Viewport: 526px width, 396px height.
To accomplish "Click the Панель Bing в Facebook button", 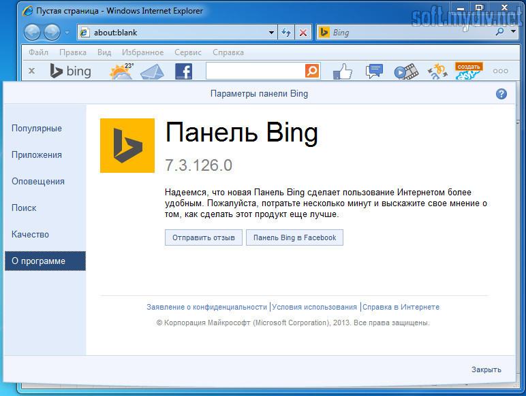I will [x=294, y=237].
